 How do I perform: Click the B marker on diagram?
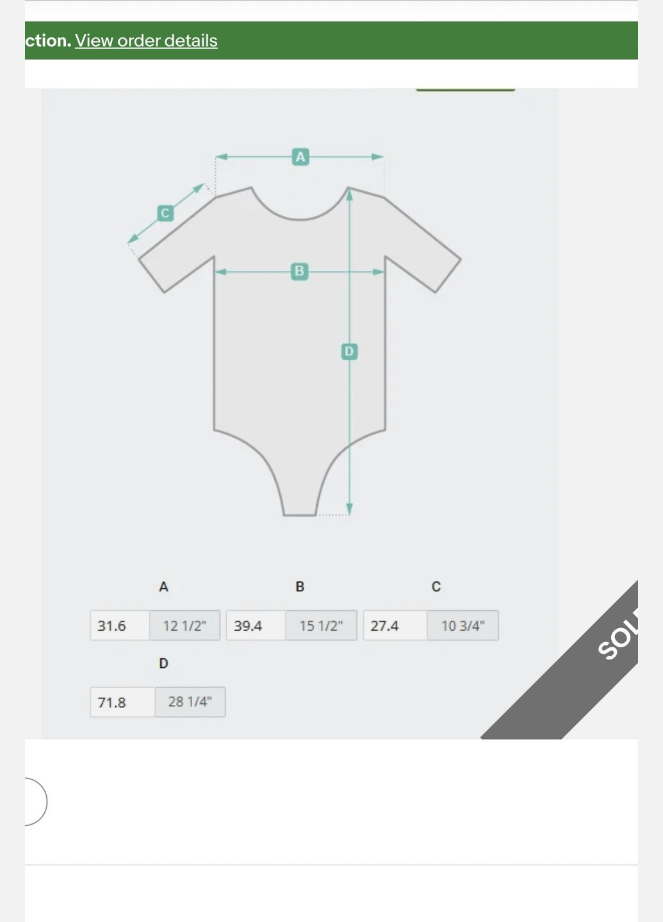coord(299,271)
